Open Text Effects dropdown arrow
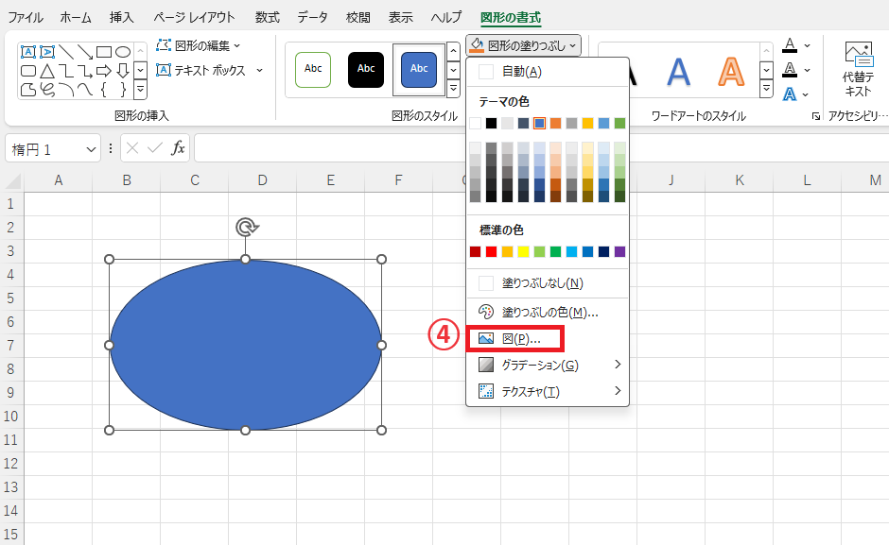The width and height of the screenshot is (889, 545). coord(806,94)
